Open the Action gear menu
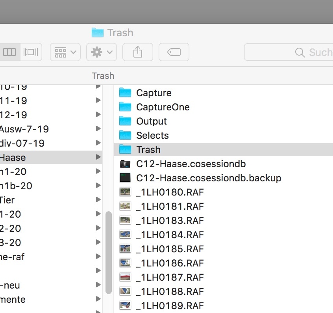333x313 pixels. click(101, 52)
